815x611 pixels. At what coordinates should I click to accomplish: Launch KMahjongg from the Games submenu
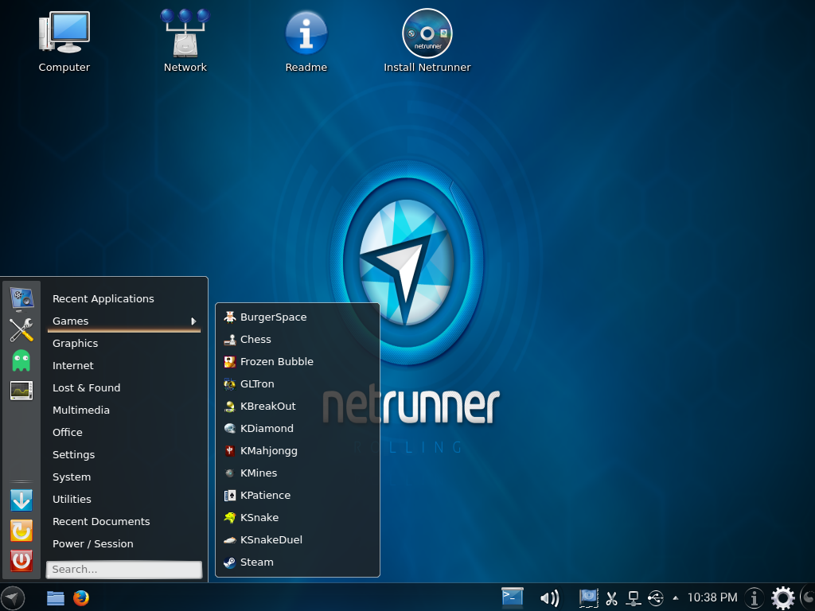[x=298, y=451]
